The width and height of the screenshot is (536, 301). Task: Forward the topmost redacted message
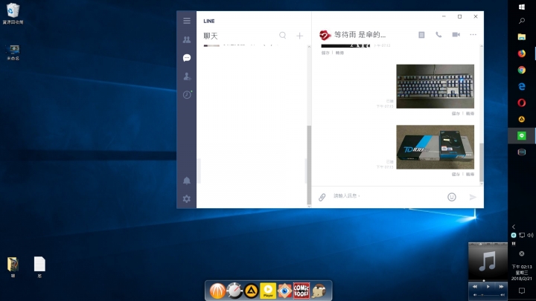tap(339, 53)
